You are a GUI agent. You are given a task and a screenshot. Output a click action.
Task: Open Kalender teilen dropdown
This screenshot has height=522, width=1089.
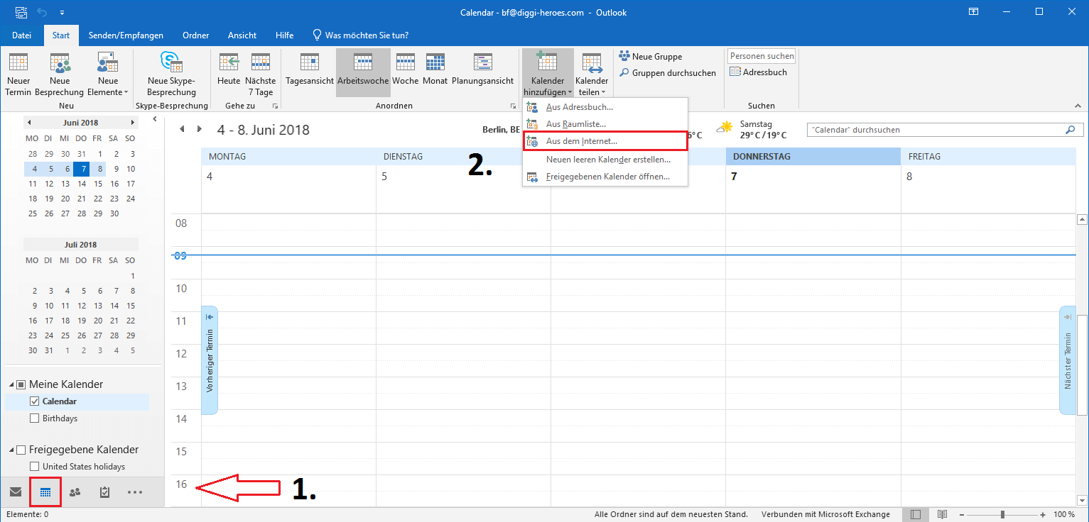(x=592, y=74)
